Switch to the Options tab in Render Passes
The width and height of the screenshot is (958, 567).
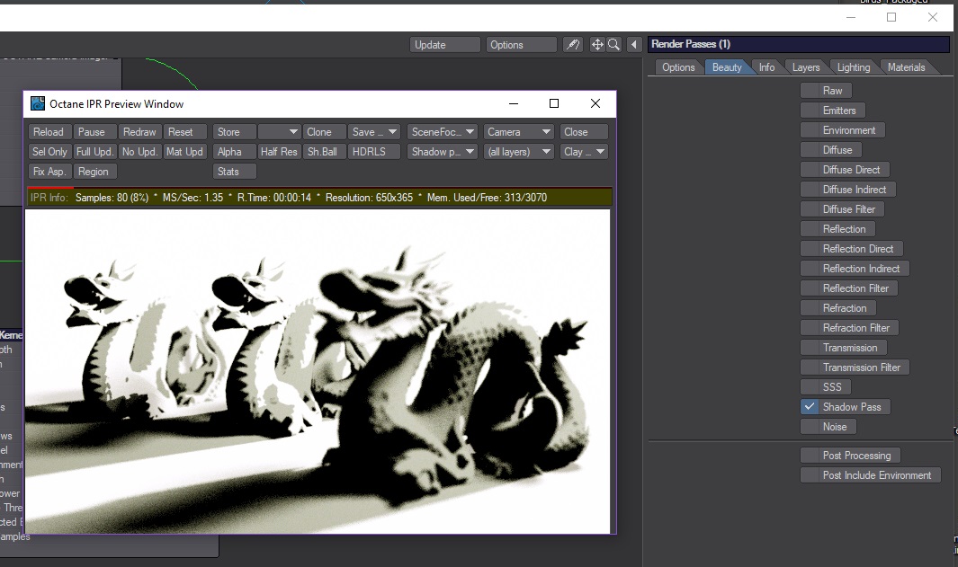tap(678, 67)
